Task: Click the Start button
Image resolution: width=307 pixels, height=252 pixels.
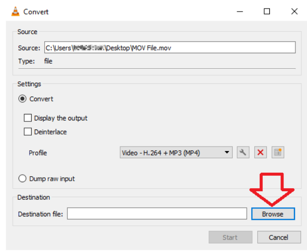Action: 230,237
